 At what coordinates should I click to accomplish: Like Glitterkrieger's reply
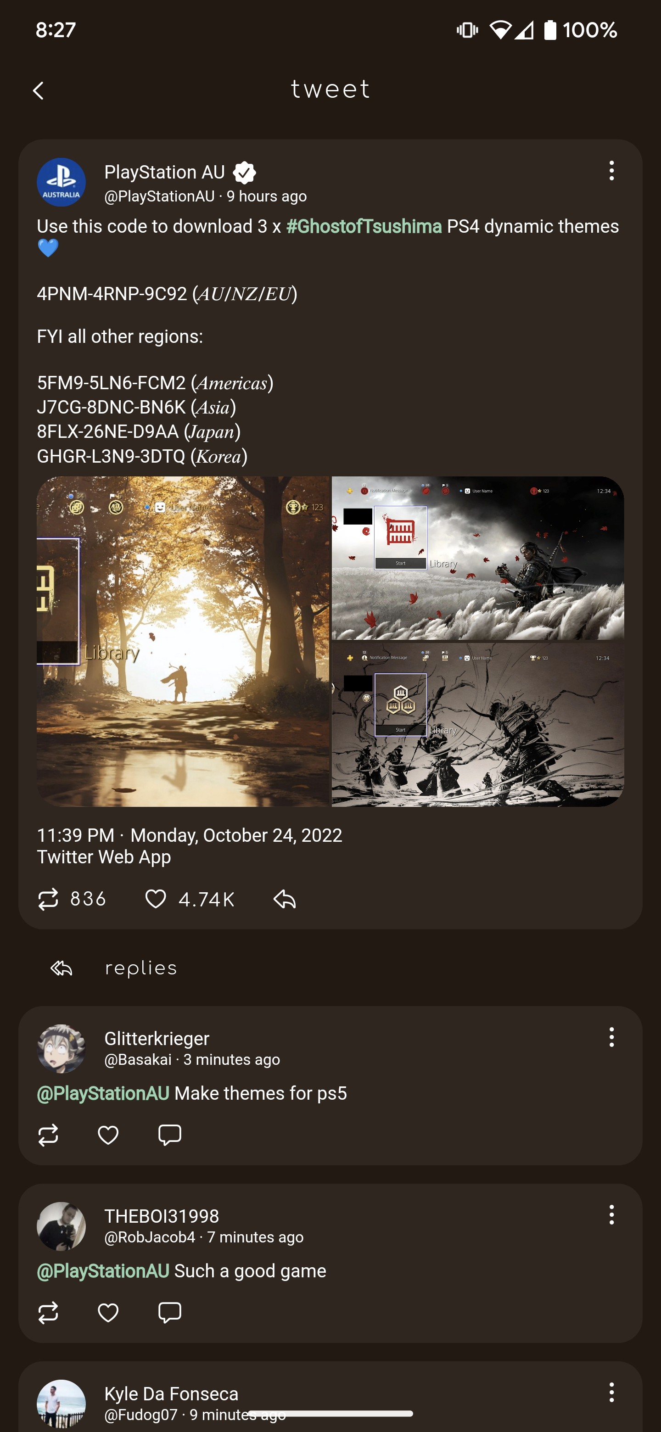(x=108, y=1135)
